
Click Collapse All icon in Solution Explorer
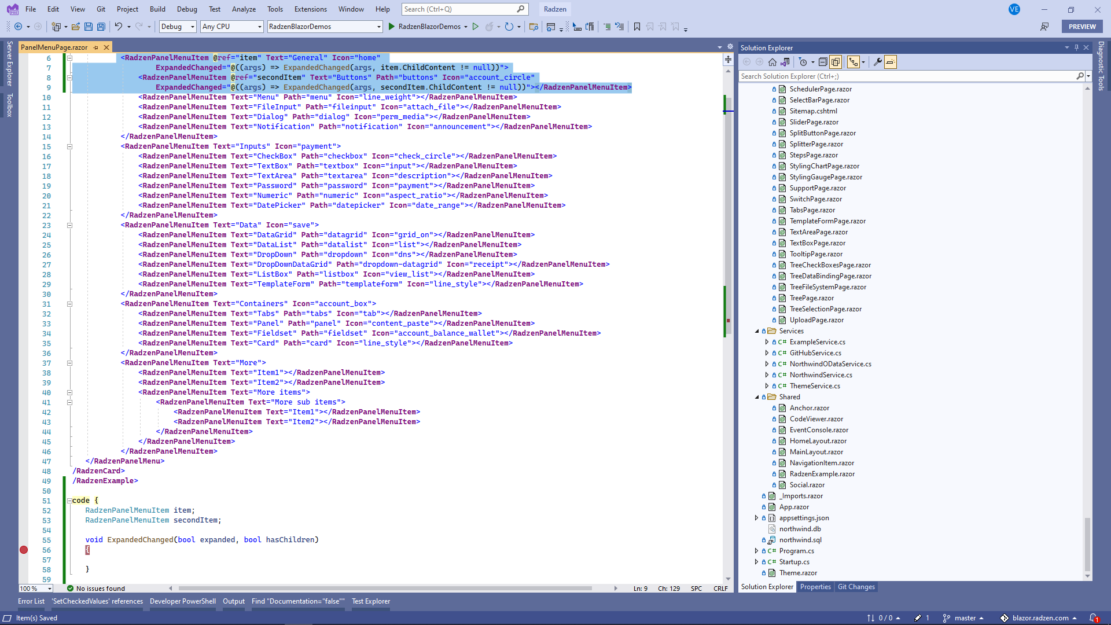pyautogui.click(x=823, y=62)
